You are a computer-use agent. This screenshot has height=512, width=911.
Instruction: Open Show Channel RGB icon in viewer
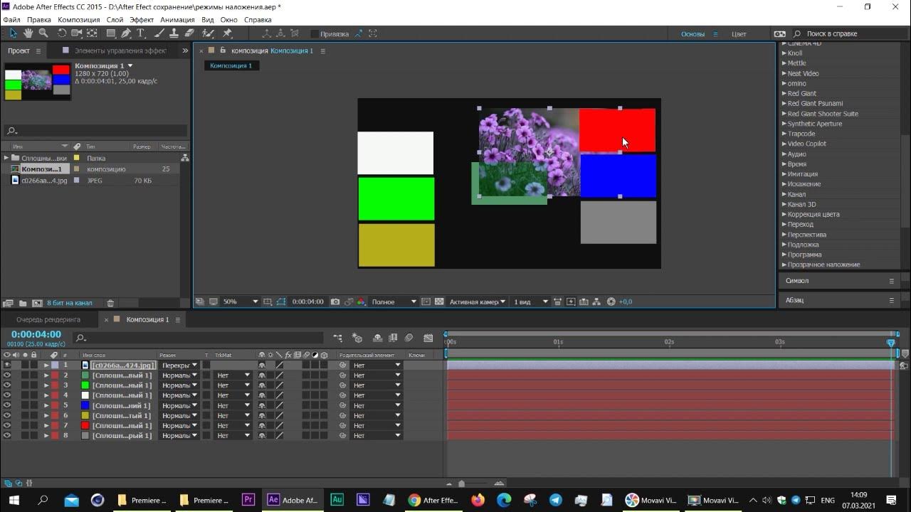[x=361, y=302]
